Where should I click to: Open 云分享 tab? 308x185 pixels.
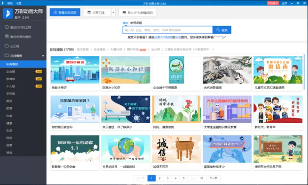155,49
